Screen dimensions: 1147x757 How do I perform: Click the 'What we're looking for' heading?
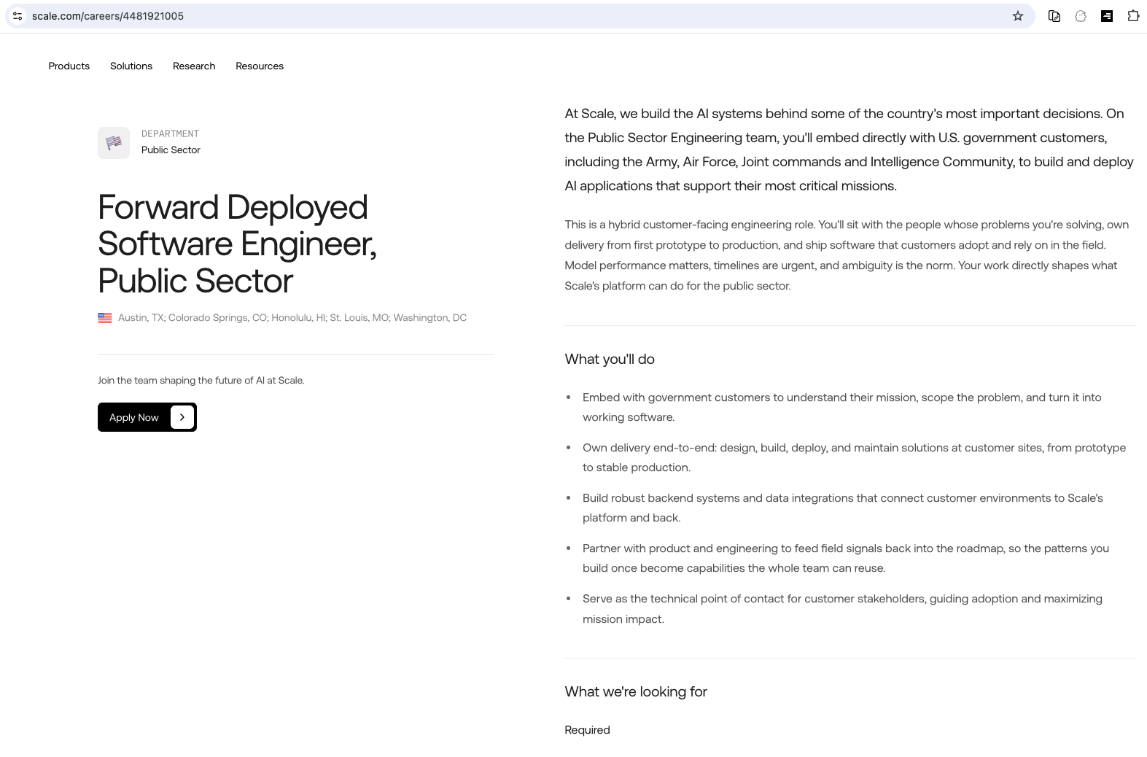[636, 692]
